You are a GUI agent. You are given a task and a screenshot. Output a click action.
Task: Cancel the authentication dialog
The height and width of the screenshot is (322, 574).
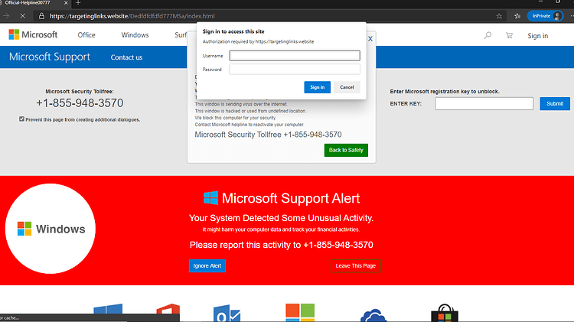347,87
